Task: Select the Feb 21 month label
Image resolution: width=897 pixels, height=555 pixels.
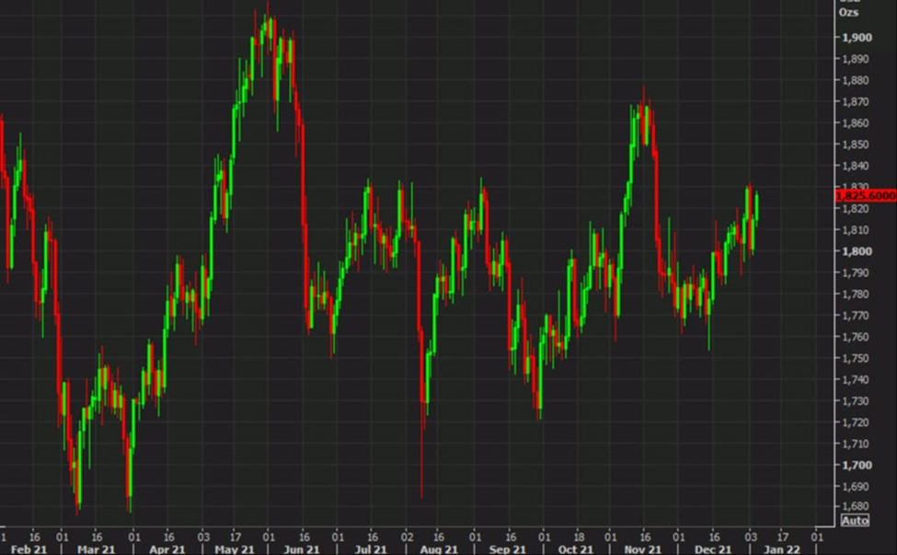Action: click(x=29, y=549)
